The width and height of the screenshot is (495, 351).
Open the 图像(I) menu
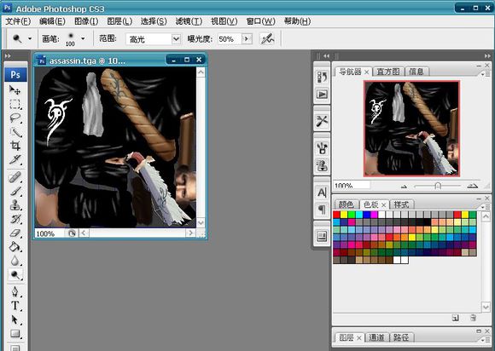86,21
